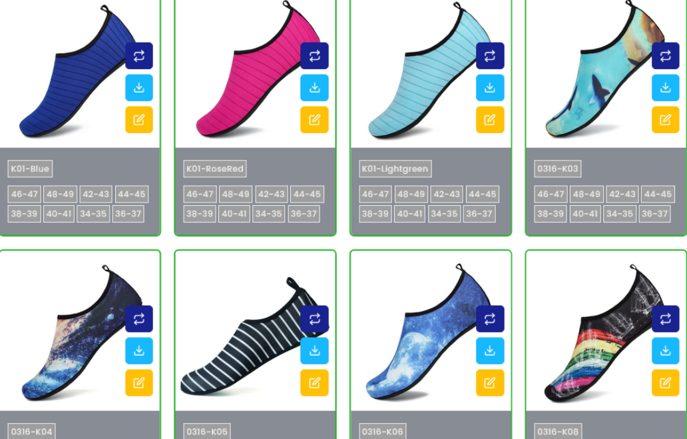Select size 44-45 under 0316-K03
The image size is (687, 439).
tap(658, 195)
